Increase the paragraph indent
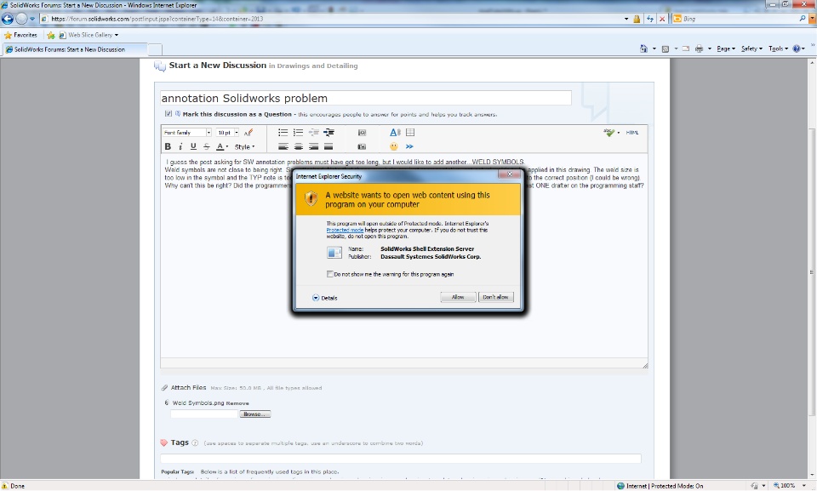This screenshot has height=491, width=817. (x=329, y=133)
